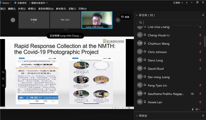Show next video thumbnails with right arrow
206x120 pixels.
coord(118,20)
